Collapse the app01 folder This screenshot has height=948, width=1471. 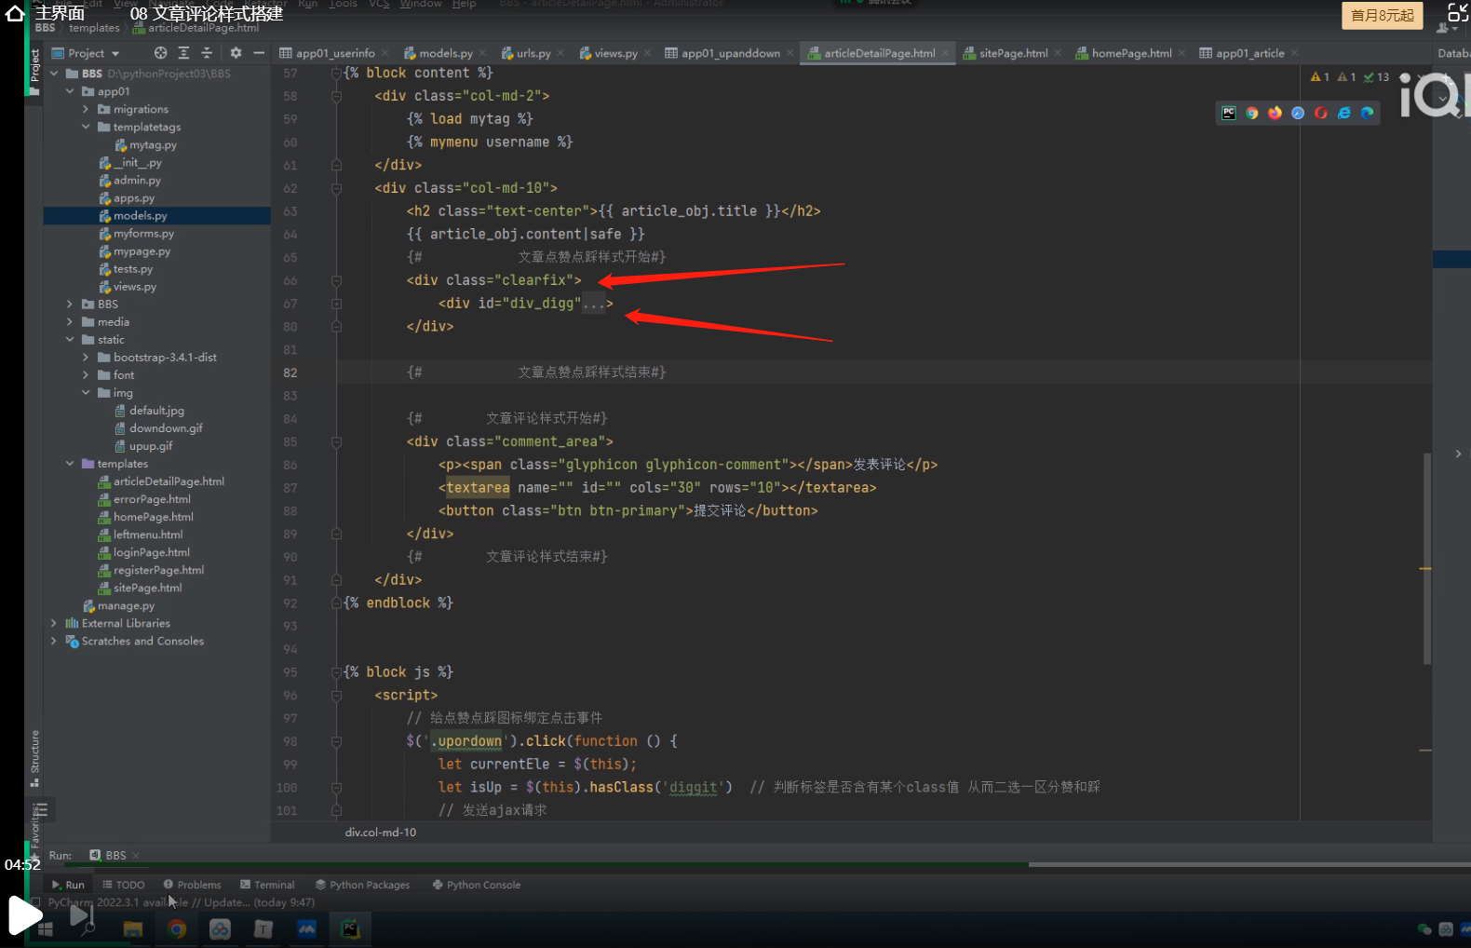(x=70, y=91)
